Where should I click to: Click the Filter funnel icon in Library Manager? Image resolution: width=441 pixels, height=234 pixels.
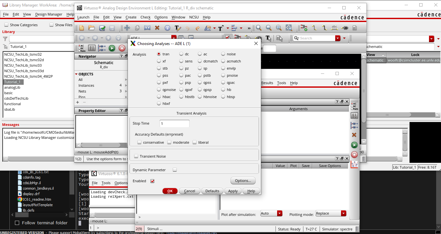[x=5, y=39]
